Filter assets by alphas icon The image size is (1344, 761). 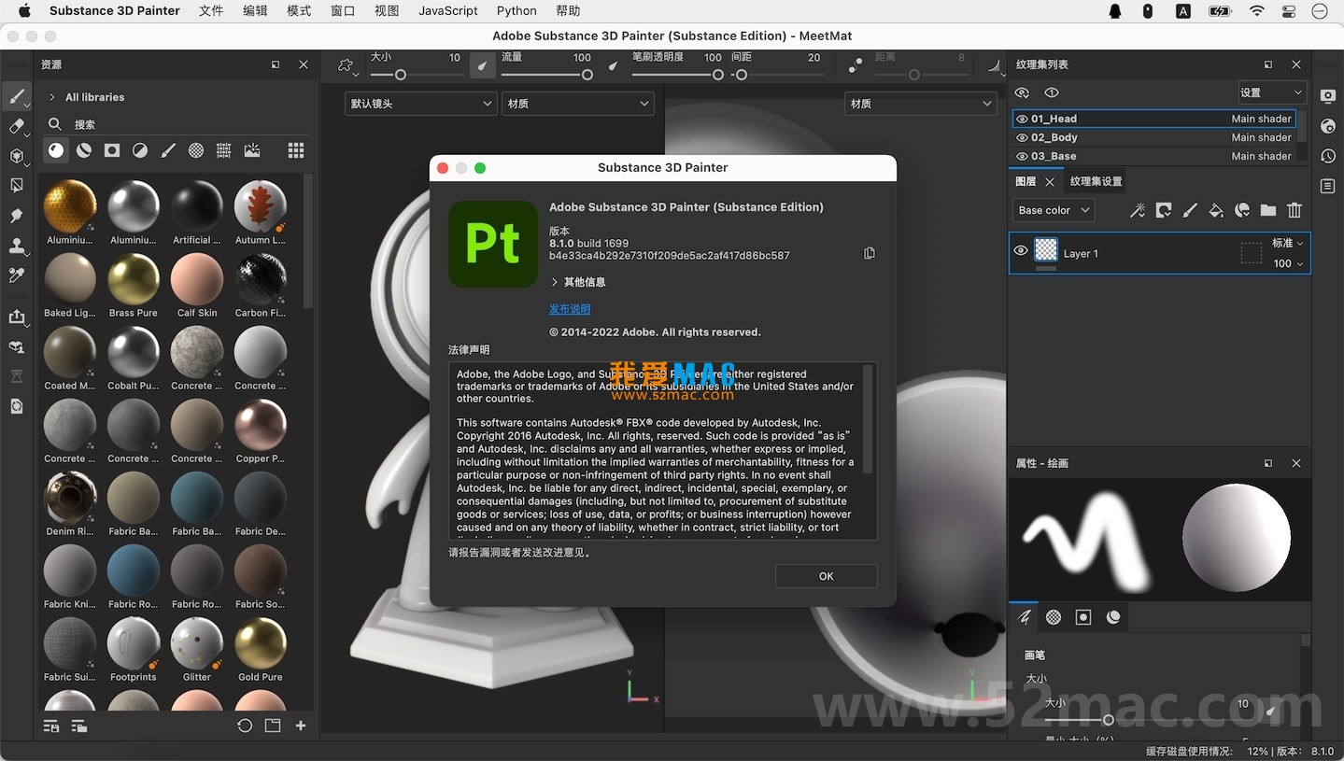(196, 150)
